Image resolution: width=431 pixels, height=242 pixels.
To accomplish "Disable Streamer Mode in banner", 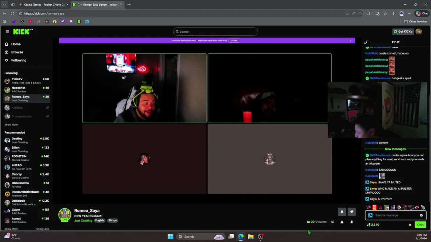I will click(x=234, y=40).
